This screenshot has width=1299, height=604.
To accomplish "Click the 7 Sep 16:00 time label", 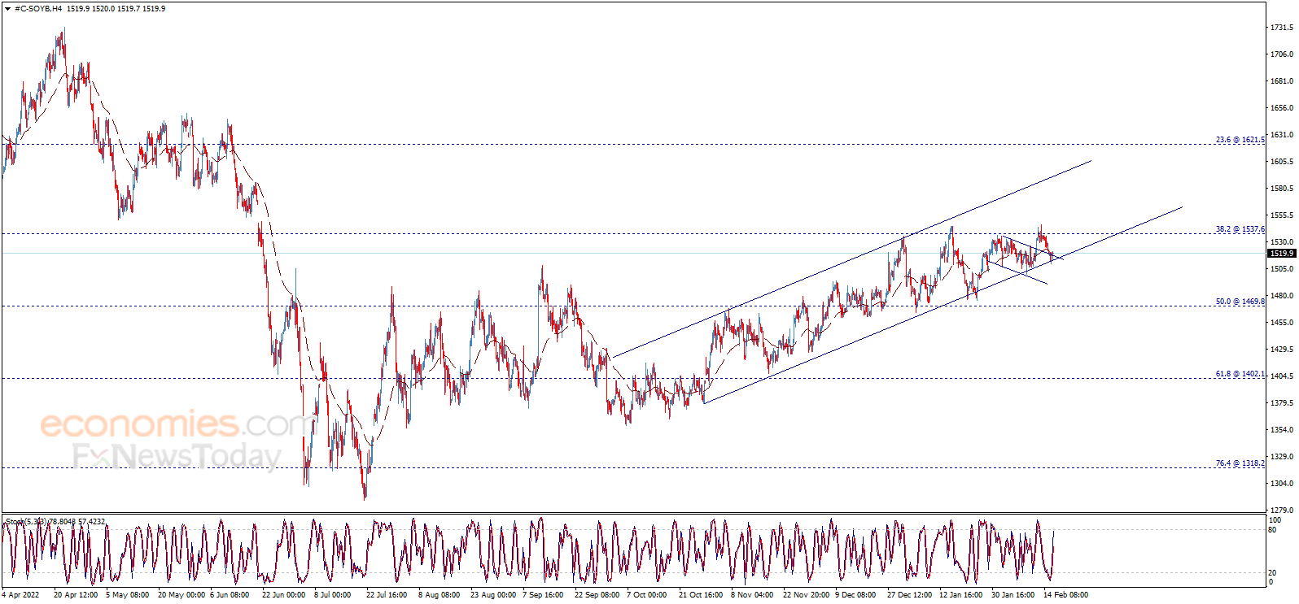I will [x=544, y=594].
